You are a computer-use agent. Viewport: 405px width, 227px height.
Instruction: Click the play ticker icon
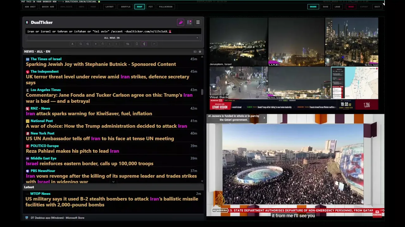pyautogui.click(x=96, y=44)
